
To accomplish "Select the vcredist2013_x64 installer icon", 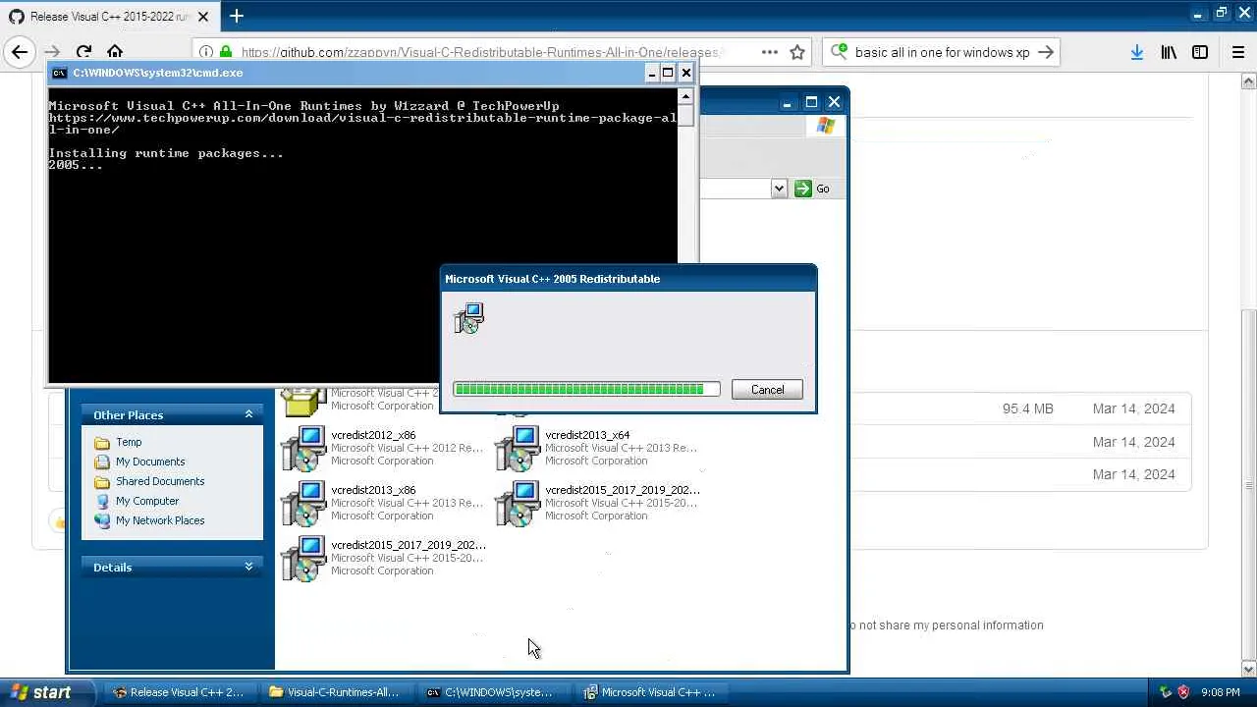I will [x=518, y=448].
